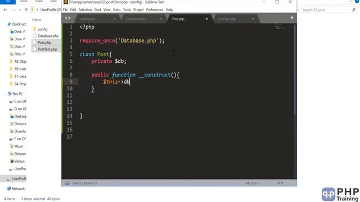Viewport: 360px width, 202px height.
Task: Toggle the side bar icon in status bar
Action: (x=67, y=183)
